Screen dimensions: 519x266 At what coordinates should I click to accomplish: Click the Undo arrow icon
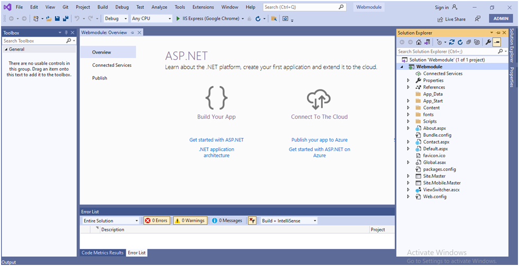tap(77, 19)
